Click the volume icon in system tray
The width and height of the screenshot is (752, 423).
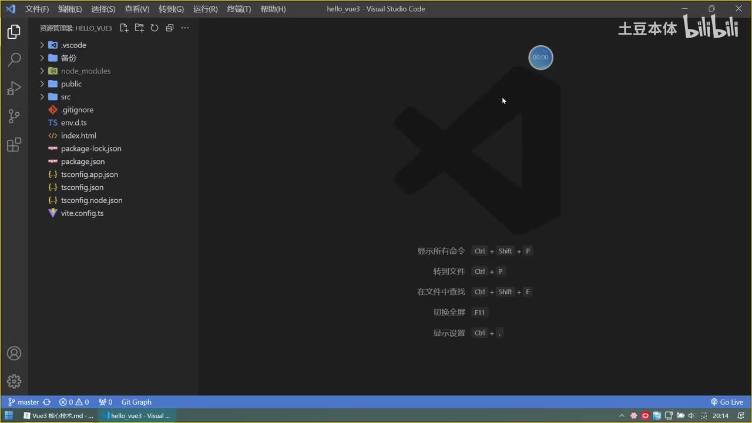tap(691, 416)
